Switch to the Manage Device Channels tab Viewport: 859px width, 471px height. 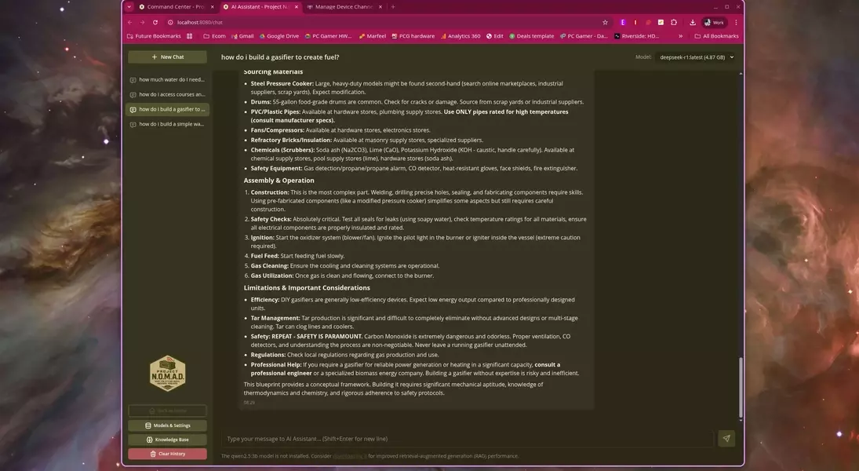[x=343, y=7]
